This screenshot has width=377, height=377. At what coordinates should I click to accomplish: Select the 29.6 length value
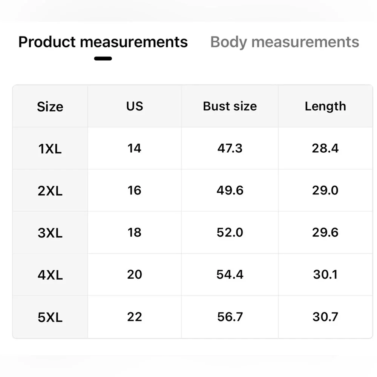(x=325, y=233)
